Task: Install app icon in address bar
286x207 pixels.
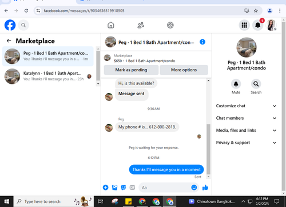Action: pyautogui.click(x=247, y=11)
